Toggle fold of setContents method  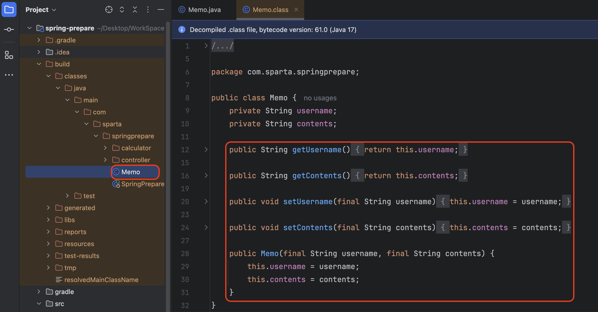pyautogui.click(x=206, y=227)
